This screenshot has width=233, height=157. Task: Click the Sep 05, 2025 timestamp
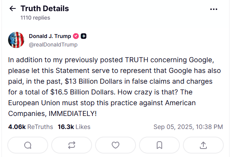[188, 127]
